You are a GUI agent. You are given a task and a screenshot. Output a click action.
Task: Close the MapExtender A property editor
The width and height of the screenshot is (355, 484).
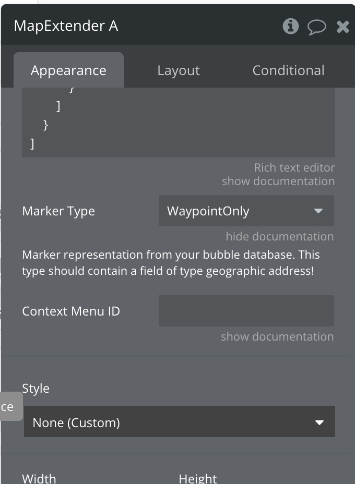click(342, 27)
